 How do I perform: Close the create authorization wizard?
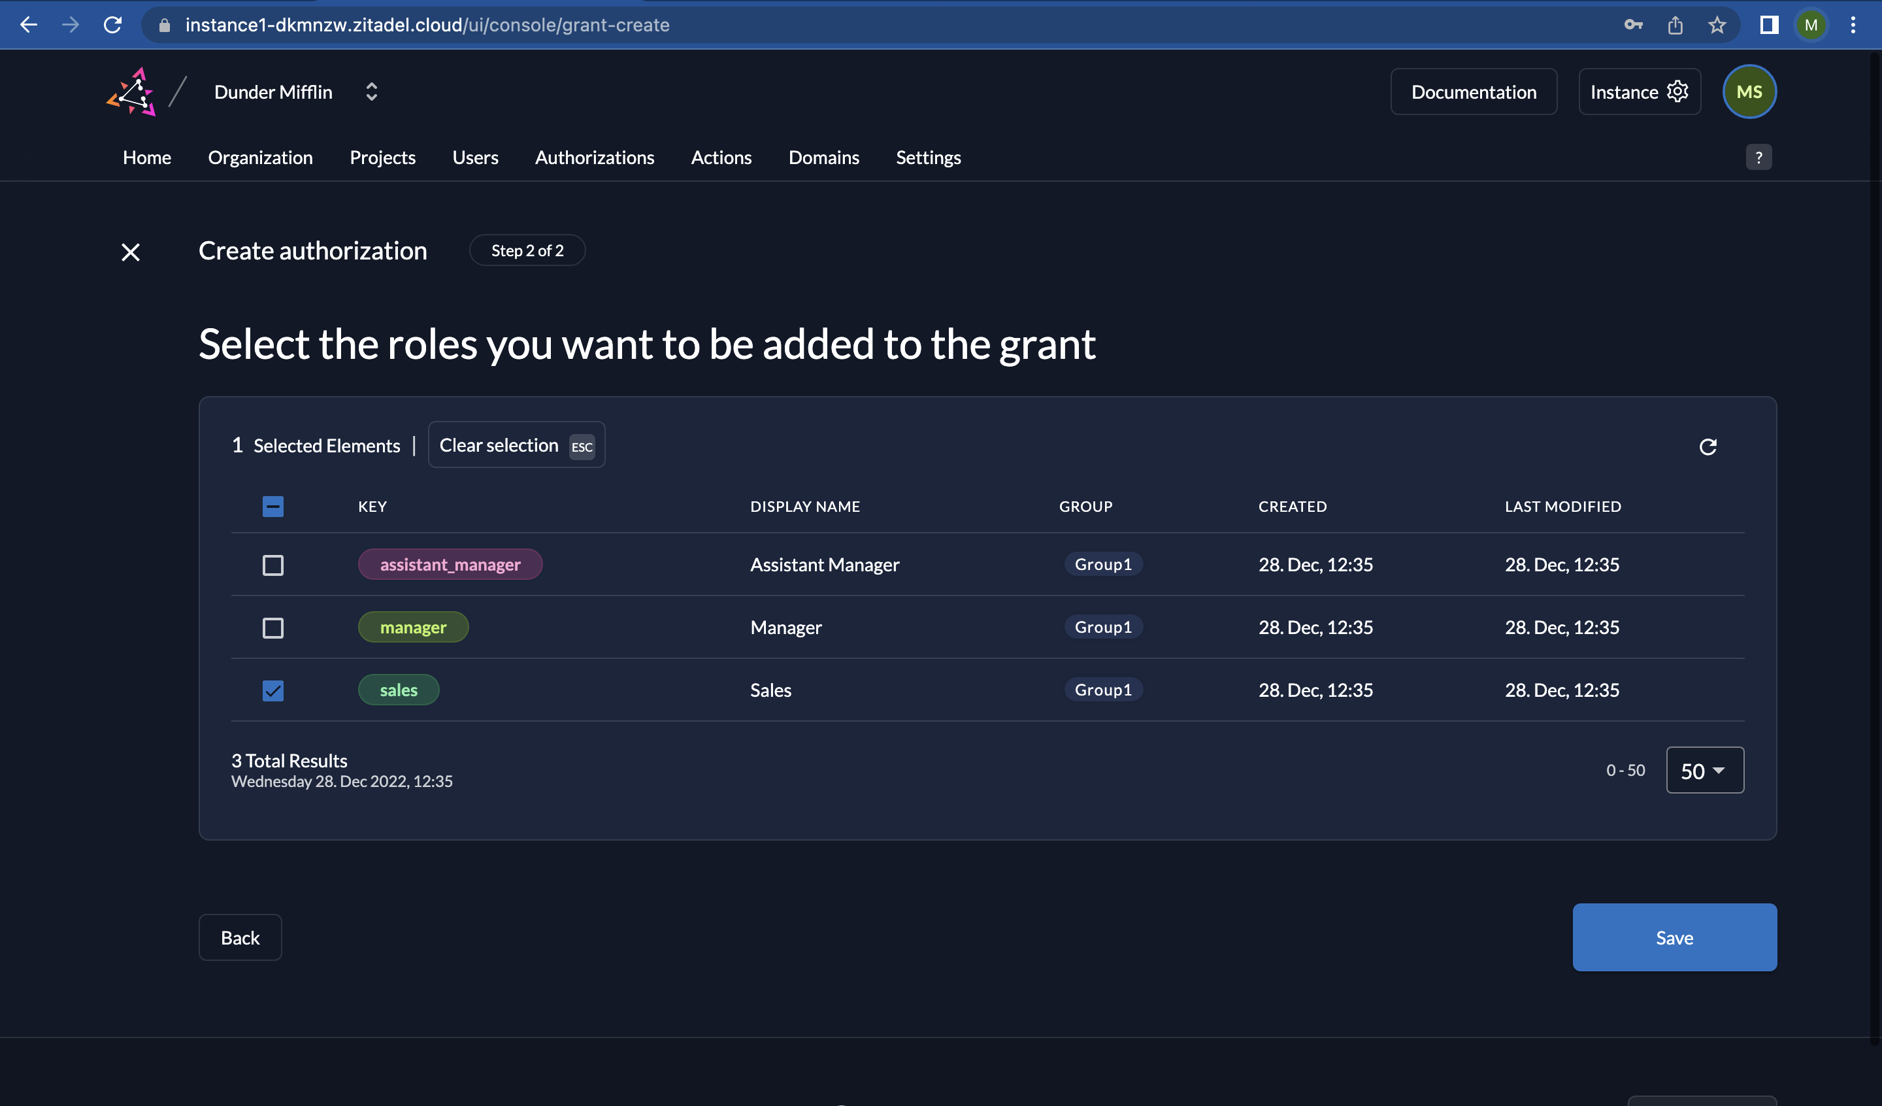131,252
